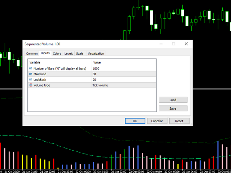Click the Variable column header

[x=60, y=62]
